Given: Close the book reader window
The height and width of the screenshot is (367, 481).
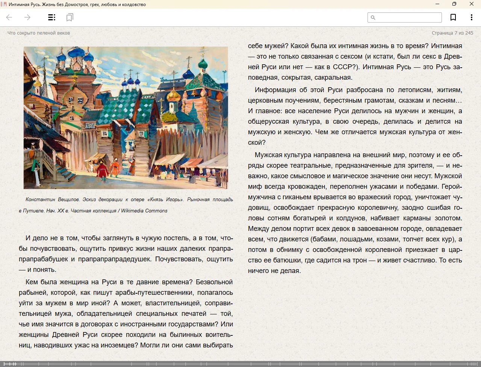Looking at the screenshot, I should (472, 4).
